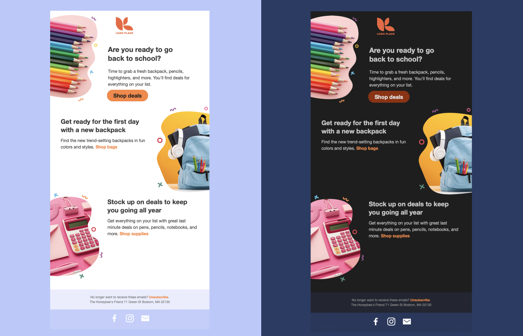Image resolution: width=523 pixels, height=336 pixels.
Task: Toggle between light and dark email designs
Action: (261, 168)
